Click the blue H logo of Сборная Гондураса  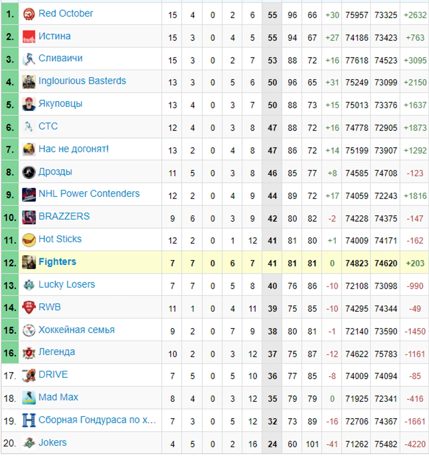pyautogui.click(x=29, y=420)
